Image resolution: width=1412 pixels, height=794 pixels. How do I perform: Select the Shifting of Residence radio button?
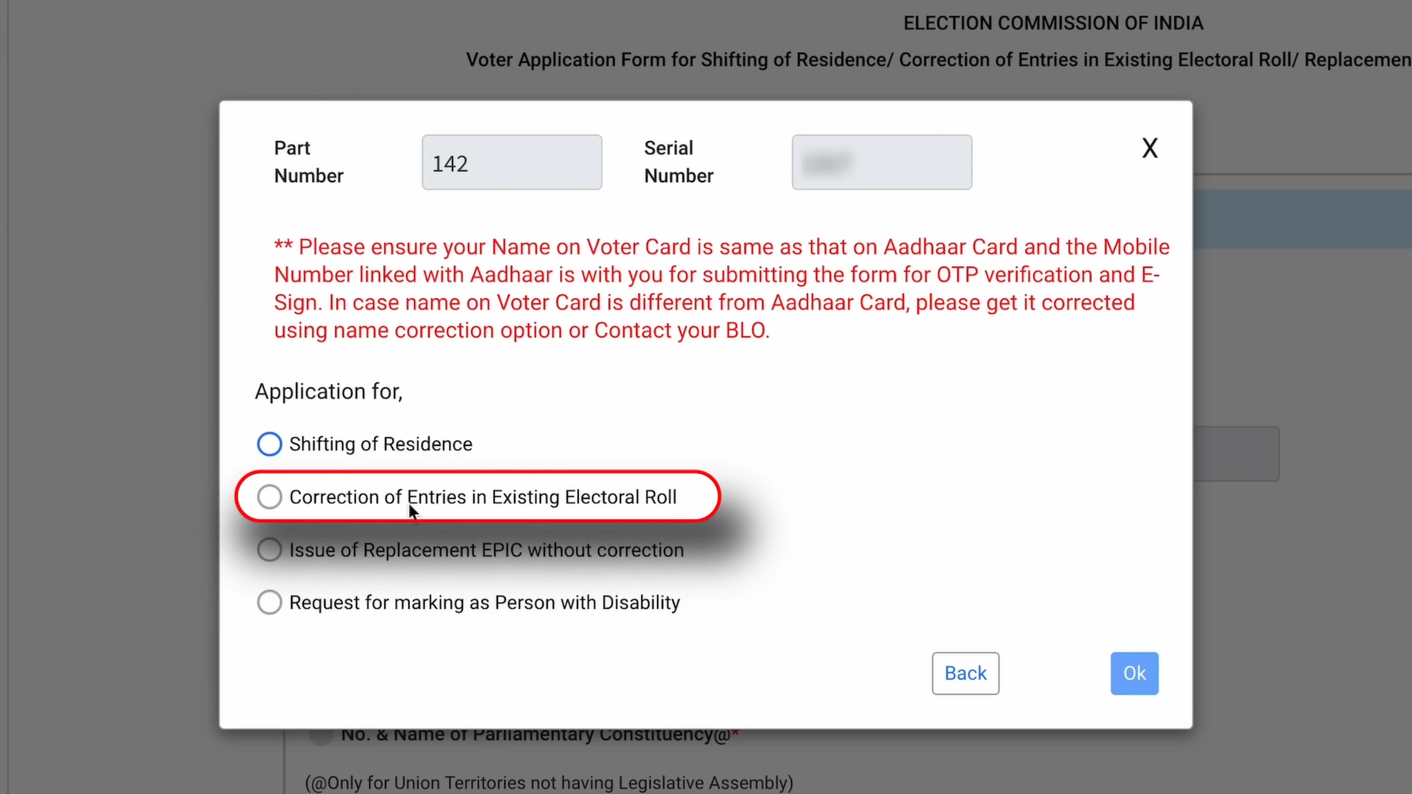(x=270, y=444)
